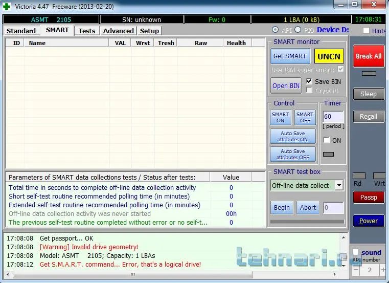Click the Sleep button
This screenshot has width=389, height=283.
(x=369, y=94)
